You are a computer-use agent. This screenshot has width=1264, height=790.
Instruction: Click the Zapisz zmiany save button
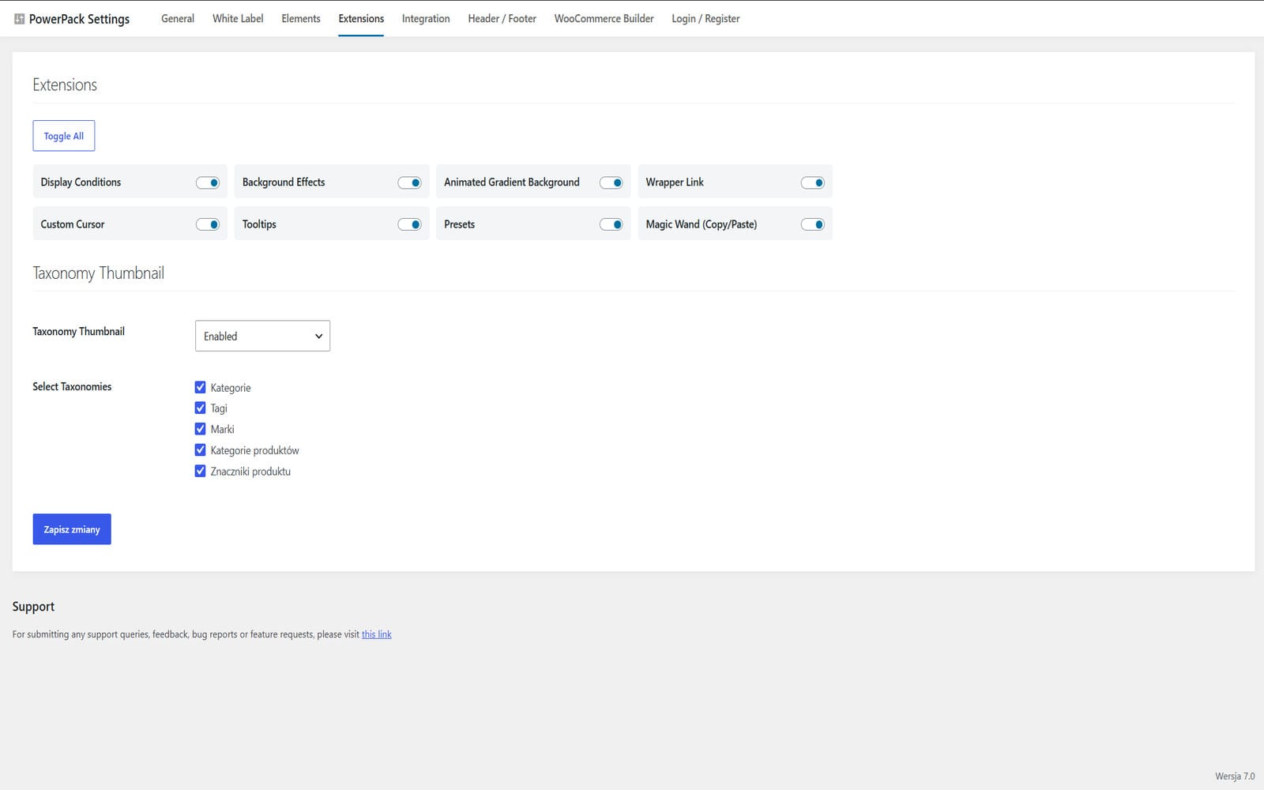point(72,529)
